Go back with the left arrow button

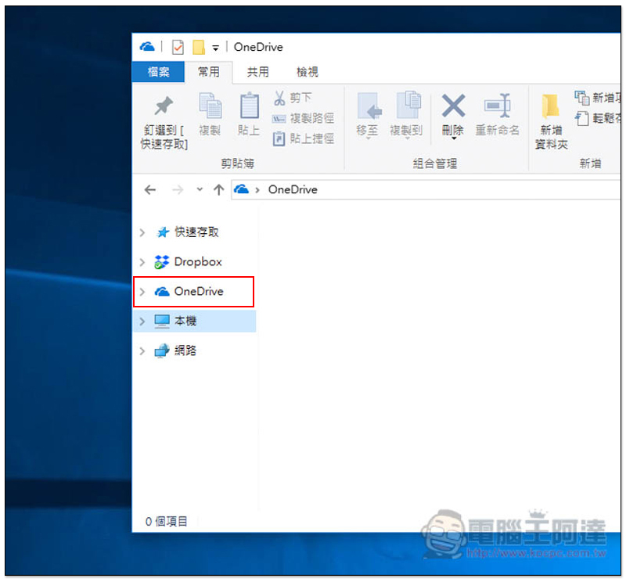pyautogui.click(x=150, y=189)
